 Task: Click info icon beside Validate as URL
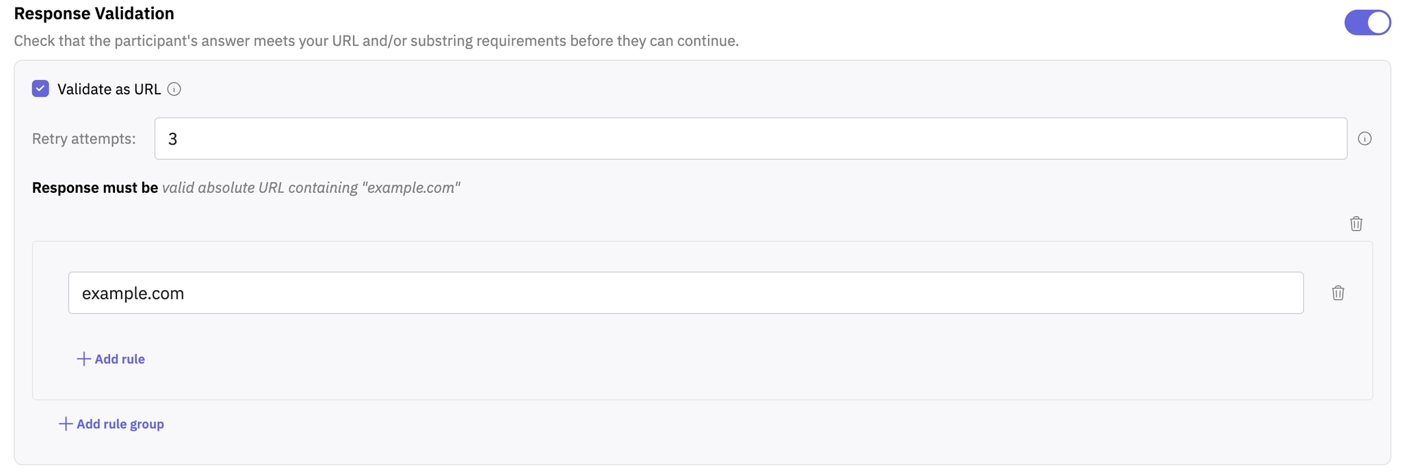174,90
